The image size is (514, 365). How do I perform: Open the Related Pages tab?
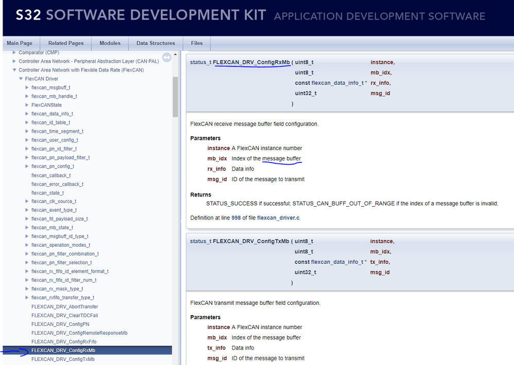(66, 43)
